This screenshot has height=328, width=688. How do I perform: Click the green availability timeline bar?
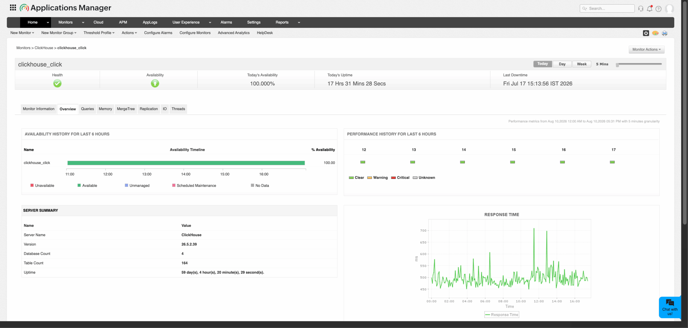(x=186, y=163)
